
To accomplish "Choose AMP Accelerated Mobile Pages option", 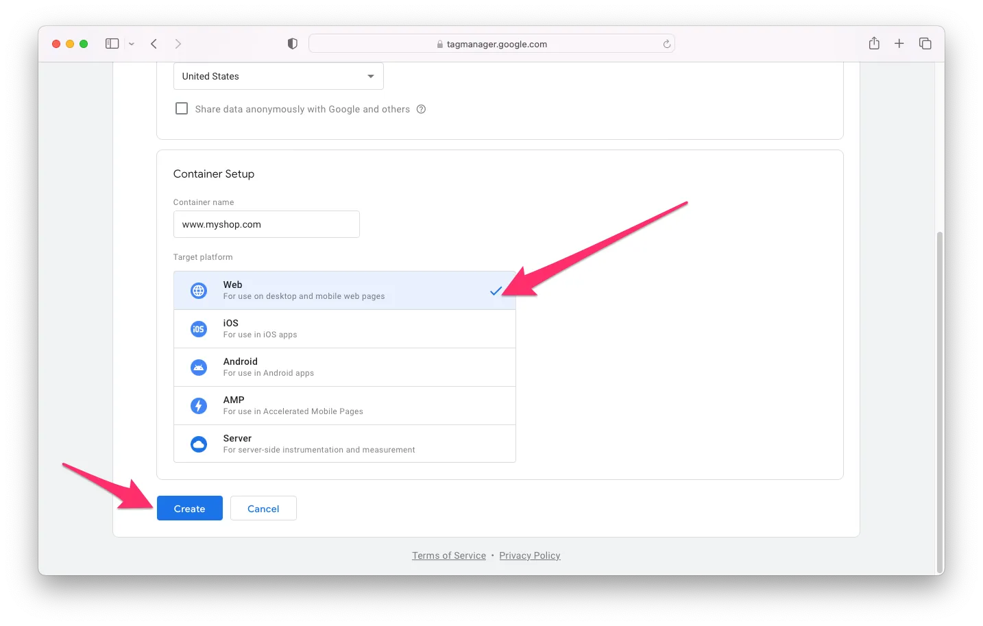I will [x=344, y=405].
